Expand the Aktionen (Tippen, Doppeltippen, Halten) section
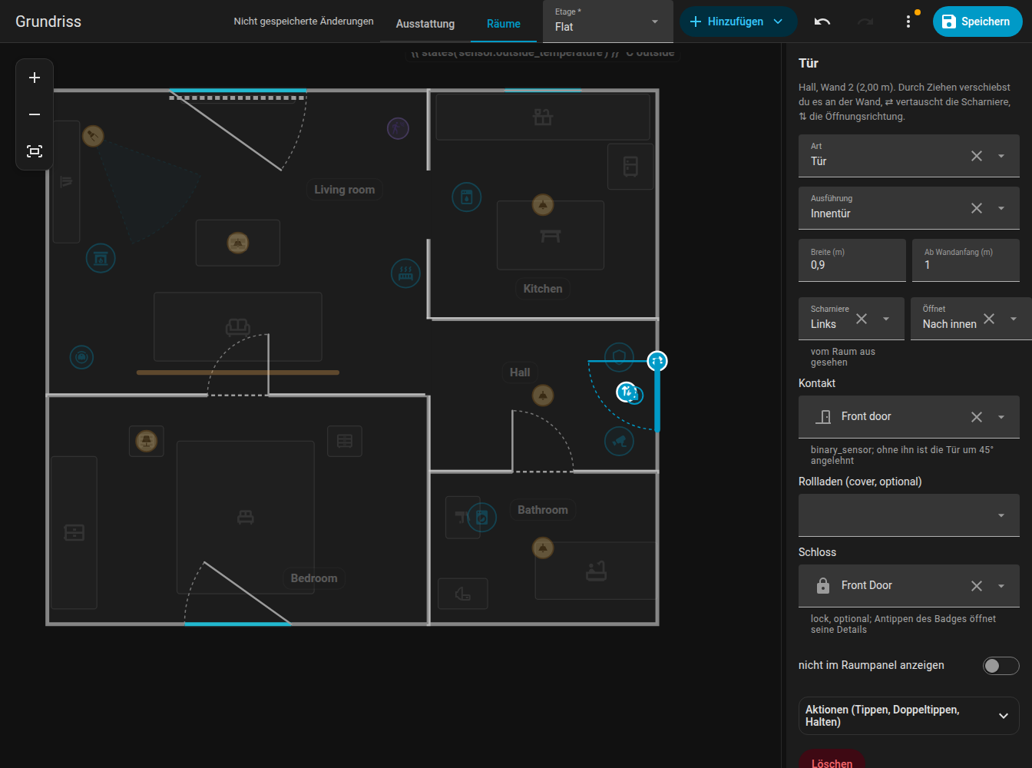 click(x=909, y=716)
